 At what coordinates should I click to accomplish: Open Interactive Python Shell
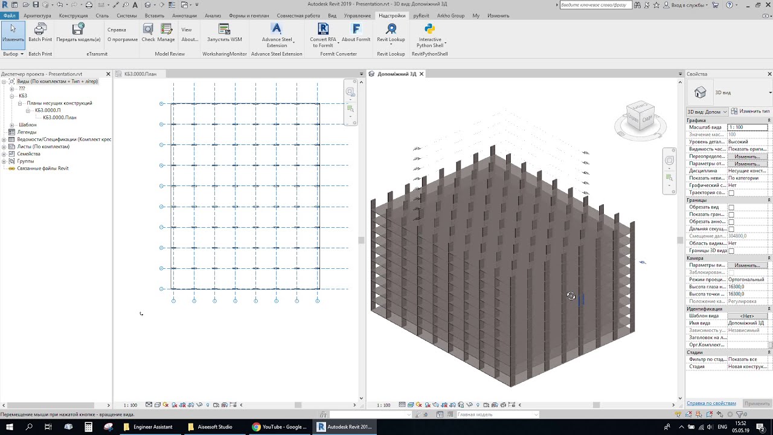point(429,34)
